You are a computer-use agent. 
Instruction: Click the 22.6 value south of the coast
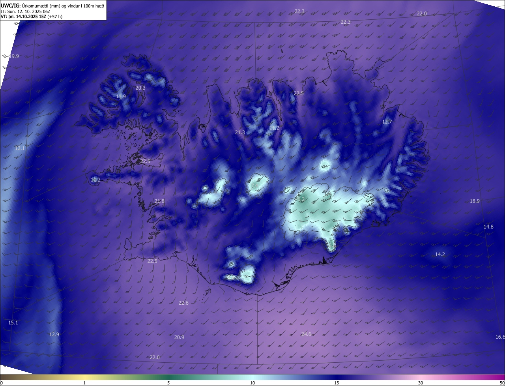(183, 303)
